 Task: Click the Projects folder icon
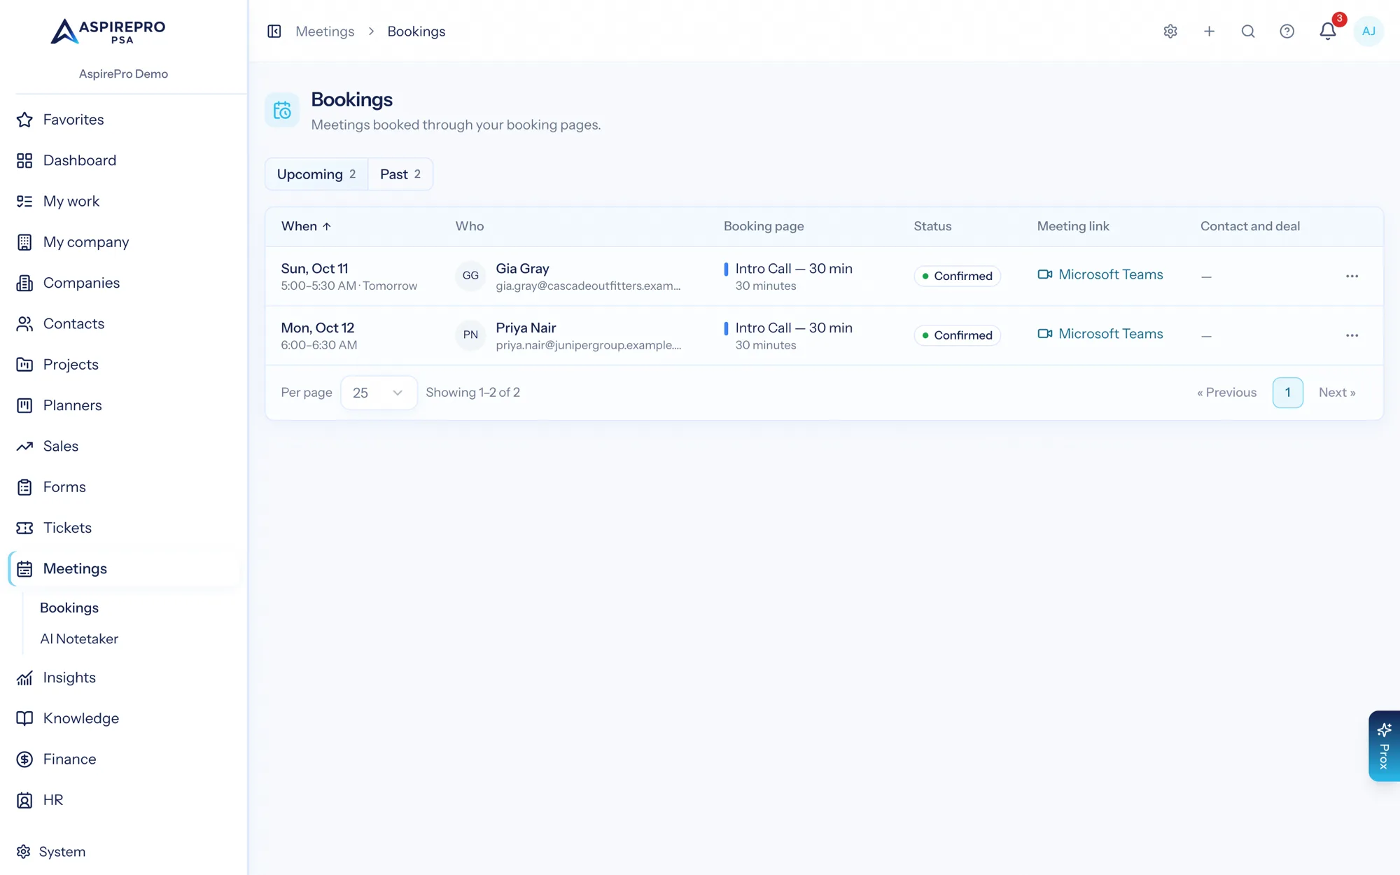[24, 365]
